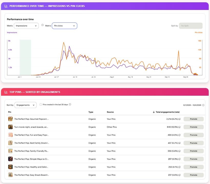
Task: Click the orange data points at chart end
Action: pyautogui.click(x=196, y=74)
